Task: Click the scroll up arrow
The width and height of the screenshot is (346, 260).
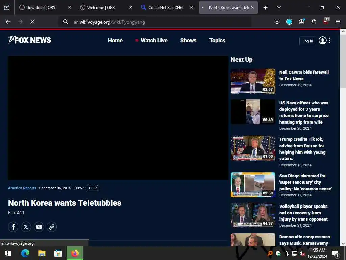Action: coord(343,31)
